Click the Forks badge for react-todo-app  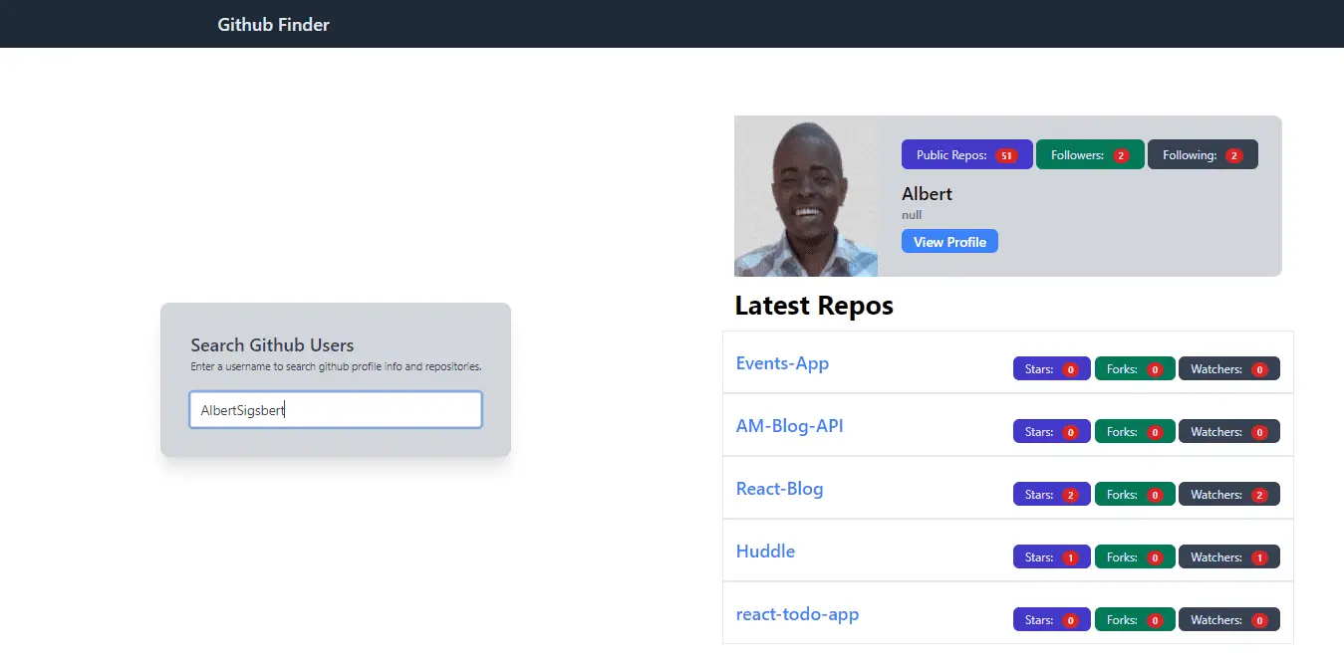pyautogui.click(x=1134, y=619)
